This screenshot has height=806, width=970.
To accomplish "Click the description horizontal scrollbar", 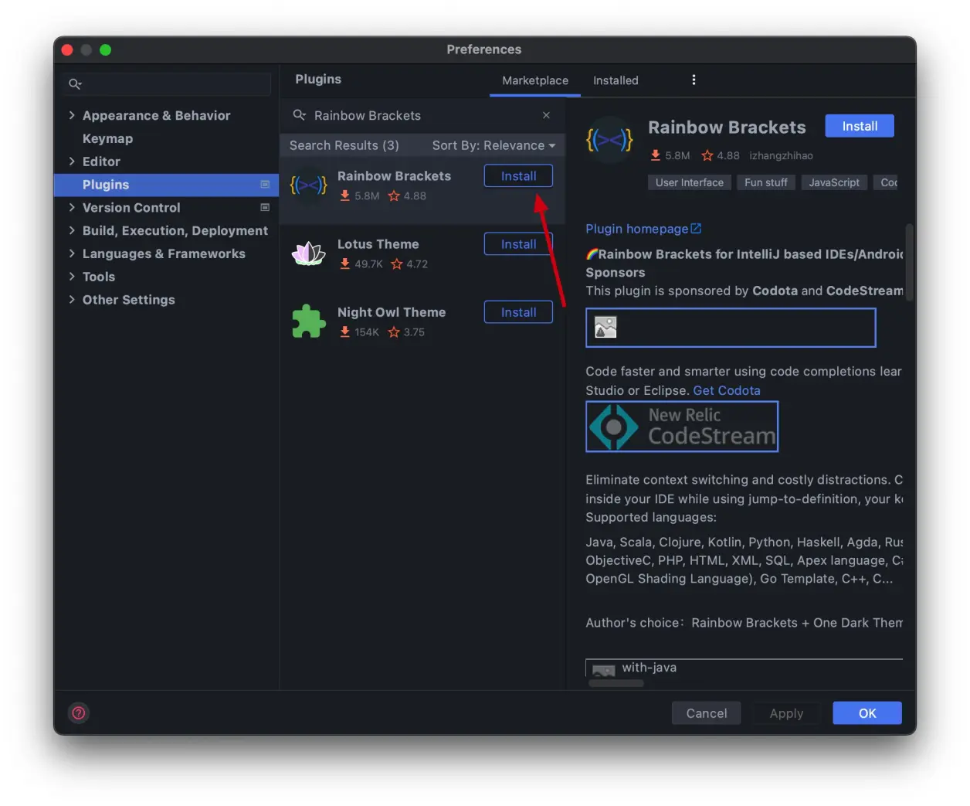I will [x=616, y=683].
